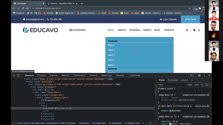Screen dimensions: 223x125
Task: Open a new browser tab
Action: pyautogui.click(x=82, y=3)
